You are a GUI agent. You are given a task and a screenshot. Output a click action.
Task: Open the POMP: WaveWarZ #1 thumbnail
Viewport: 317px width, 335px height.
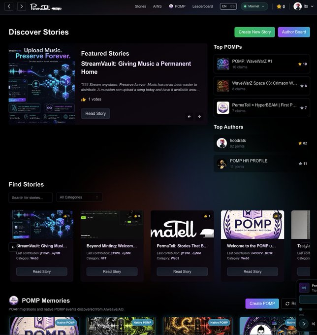pos(223,64)
